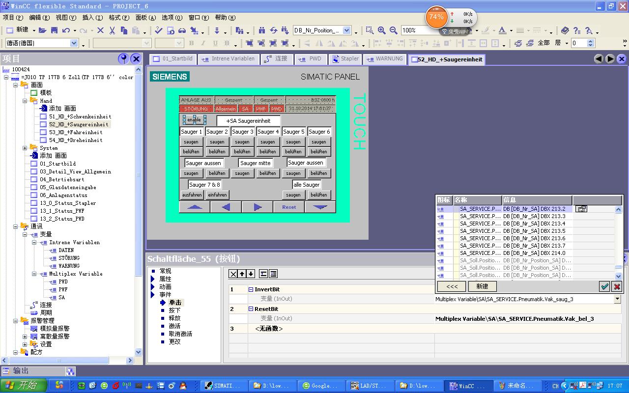The width and height of the screenshot is (629, 393).
Task: Click the <<< button in variable list
Action: point(452,286)
